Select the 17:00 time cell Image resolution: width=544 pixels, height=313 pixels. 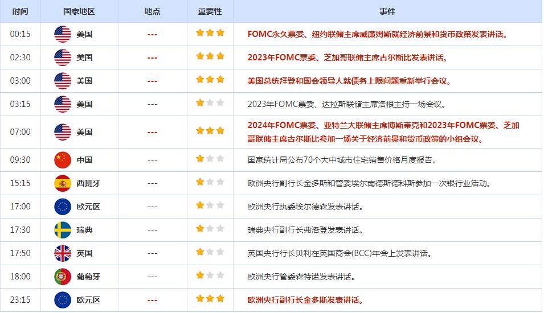[x=20, y=207]
